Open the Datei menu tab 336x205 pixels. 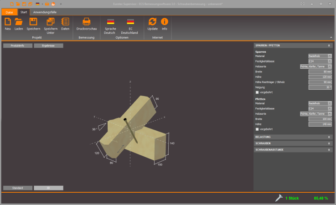tap(9, 12)
